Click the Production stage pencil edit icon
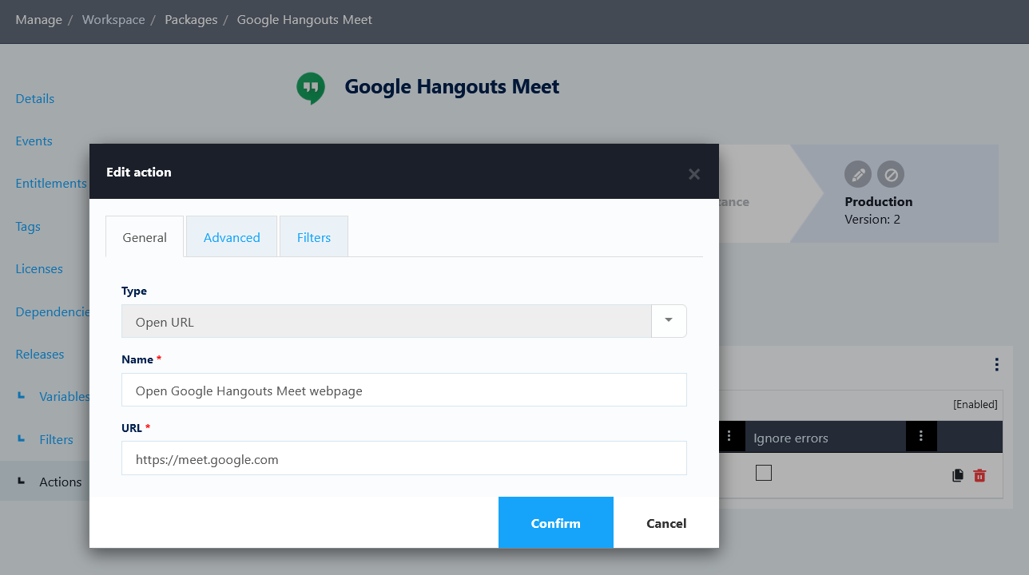Viewport: 1029px width, 575px height. 858,174
